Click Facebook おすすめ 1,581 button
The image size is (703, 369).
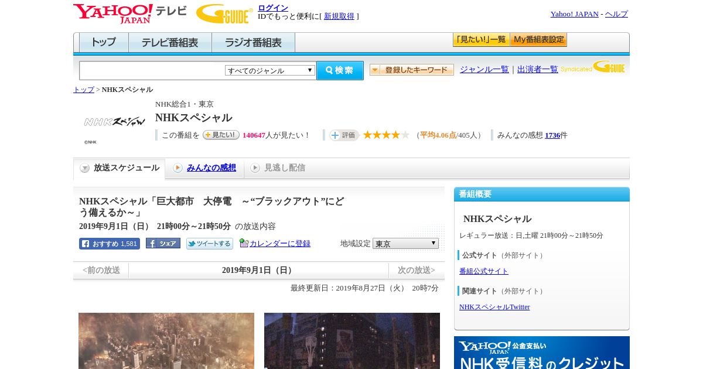110,244
